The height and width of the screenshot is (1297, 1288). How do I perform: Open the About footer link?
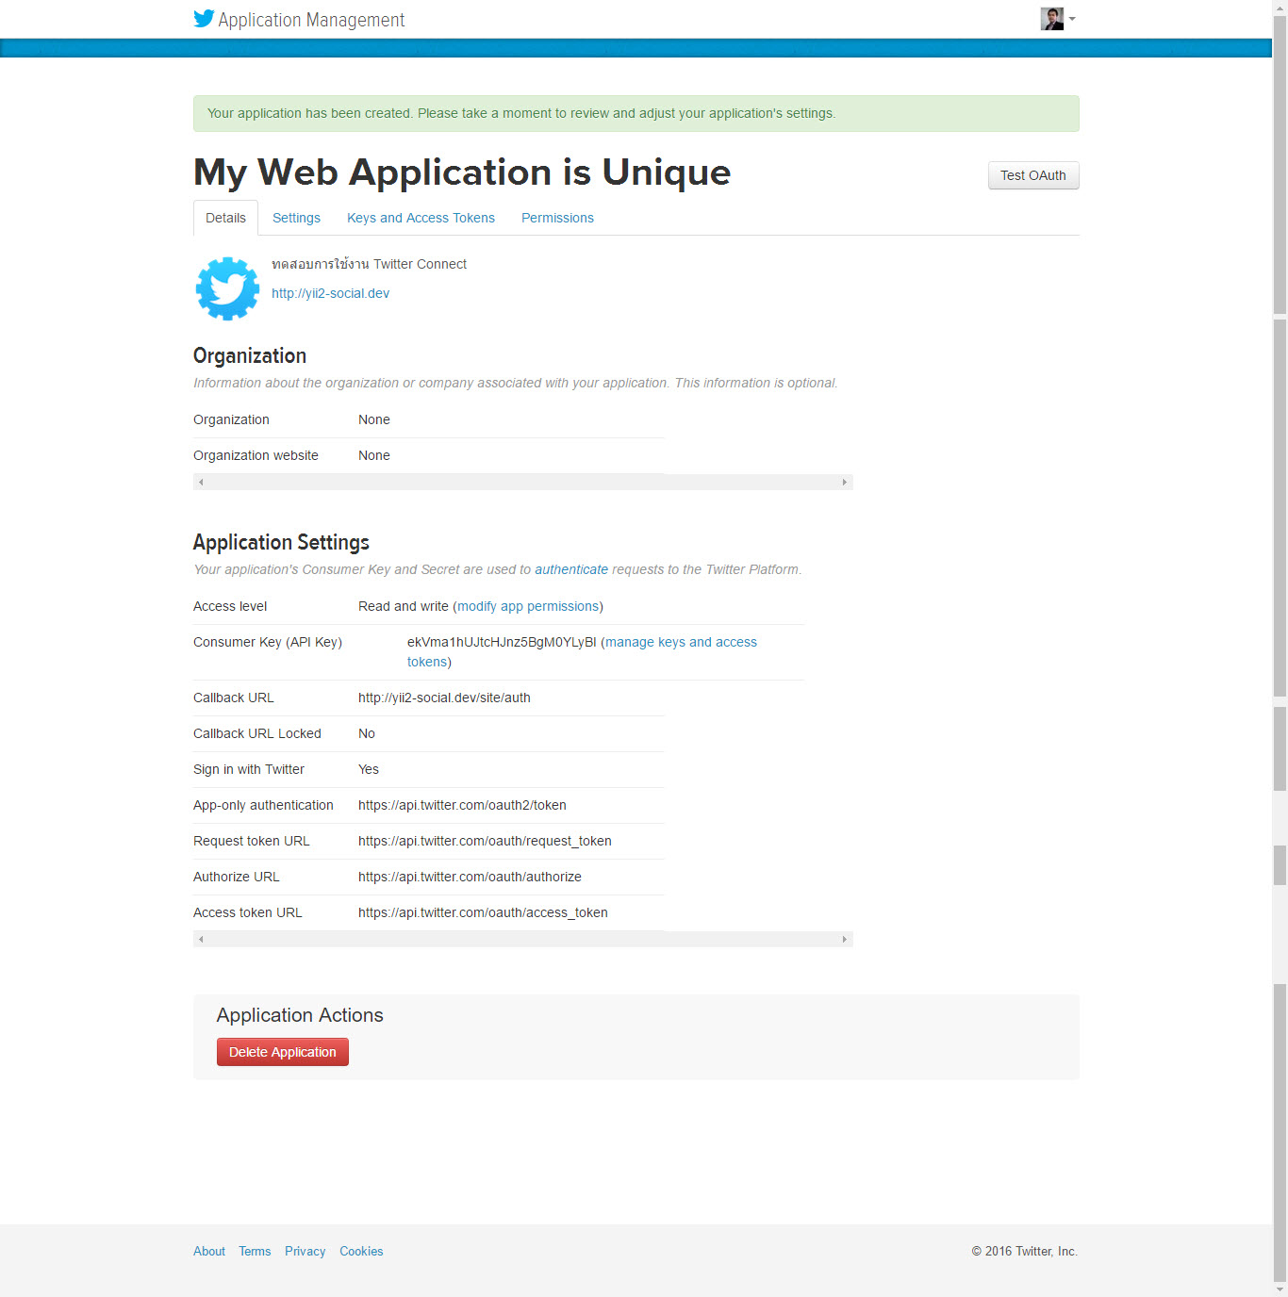pos(209,1252)
